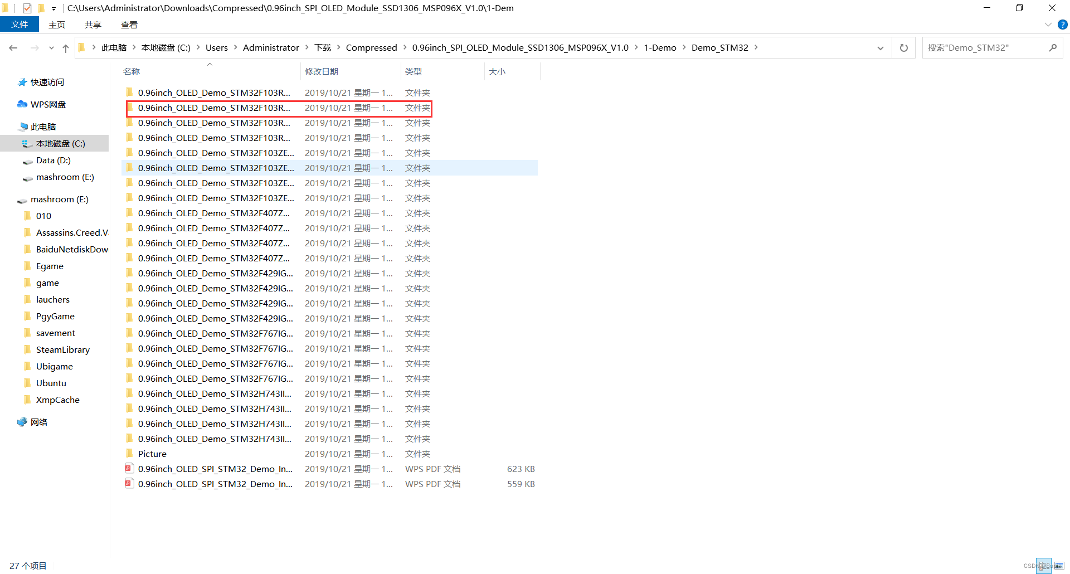Refresh the Demo_STM32 folder view
This screenshot has width=1070, height=574.
point(903,48)
